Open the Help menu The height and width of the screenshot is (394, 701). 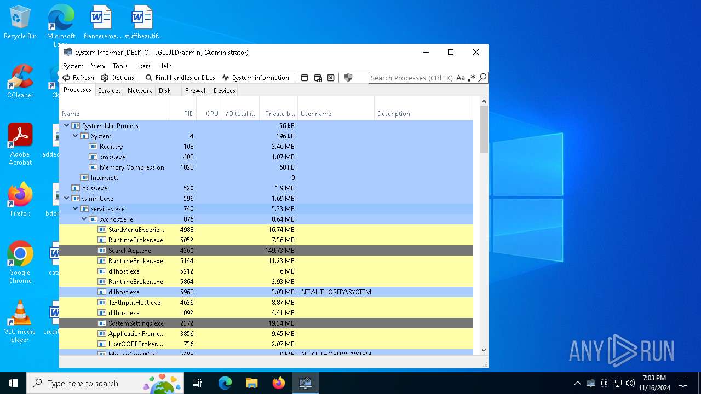[x=165, y=66]
